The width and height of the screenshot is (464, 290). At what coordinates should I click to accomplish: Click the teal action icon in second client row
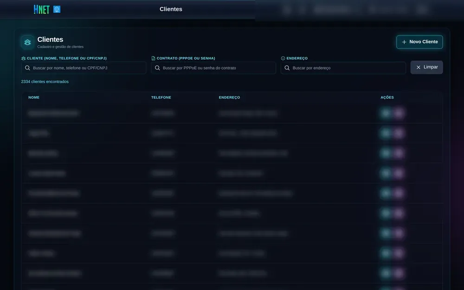tap(386, 133)
